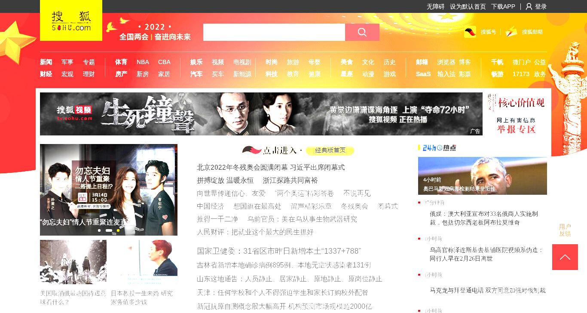Open the 美食 channel

pos(347,62)
